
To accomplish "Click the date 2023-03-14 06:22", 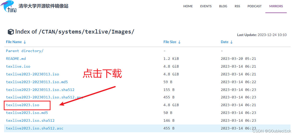I will point(238,82).
